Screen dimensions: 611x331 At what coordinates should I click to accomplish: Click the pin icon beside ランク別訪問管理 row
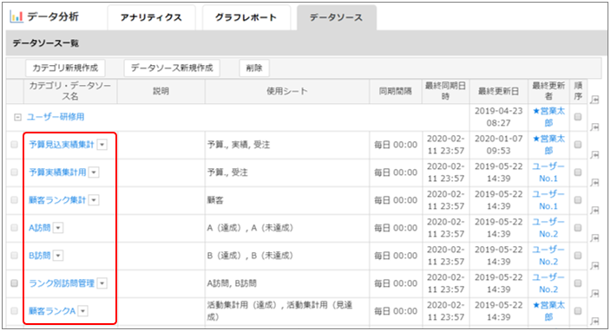595,294
